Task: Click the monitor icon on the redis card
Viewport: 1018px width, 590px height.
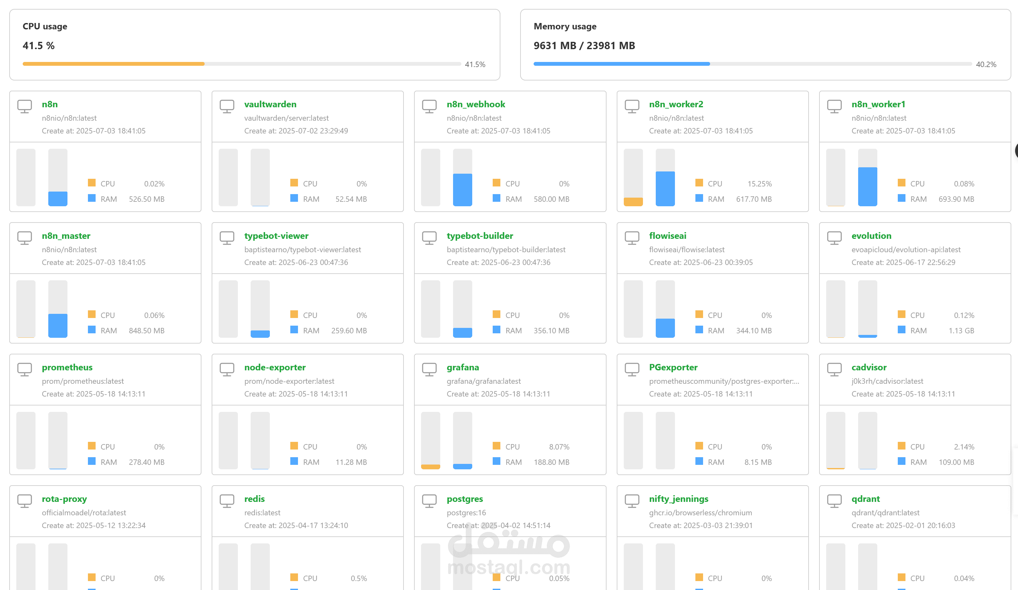Action: (227, 501)
